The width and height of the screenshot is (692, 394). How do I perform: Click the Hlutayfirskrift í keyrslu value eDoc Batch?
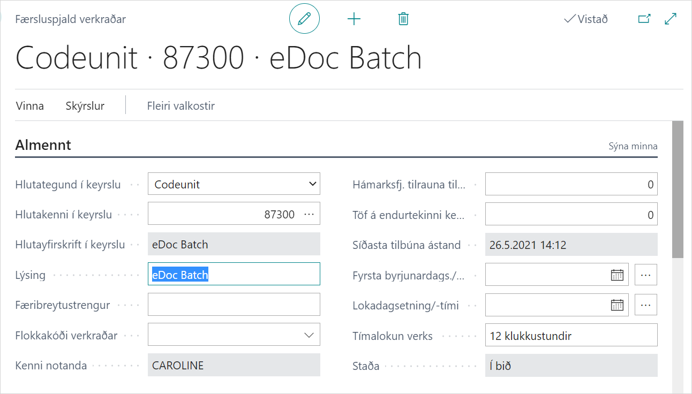pos(234,244)
